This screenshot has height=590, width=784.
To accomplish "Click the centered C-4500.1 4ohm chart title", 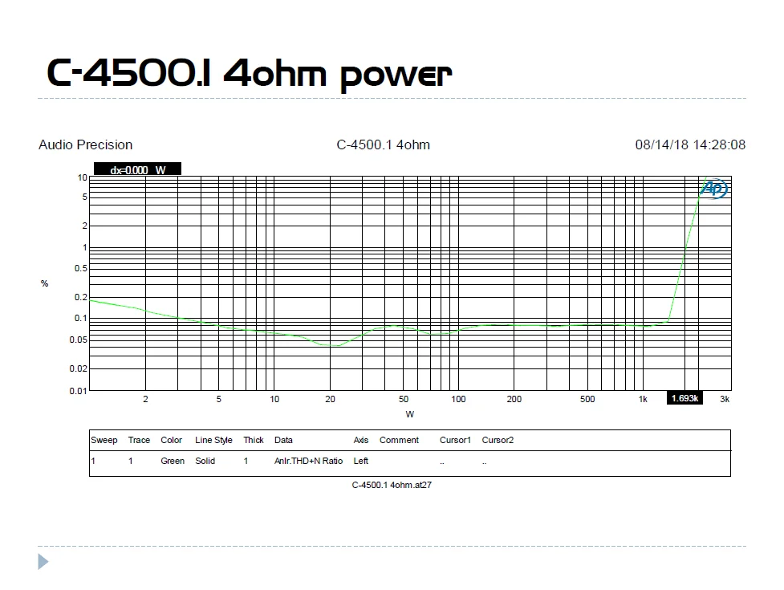I will 383,145.
